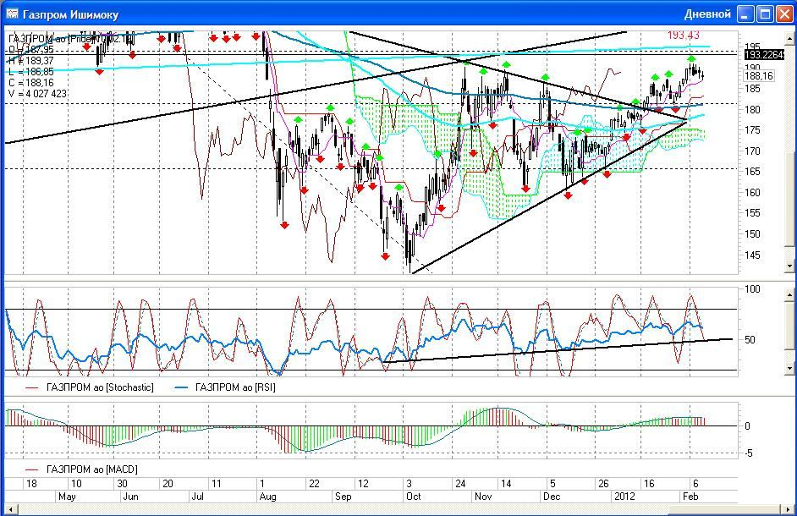Click the May label on the time axis

point(67,497)
